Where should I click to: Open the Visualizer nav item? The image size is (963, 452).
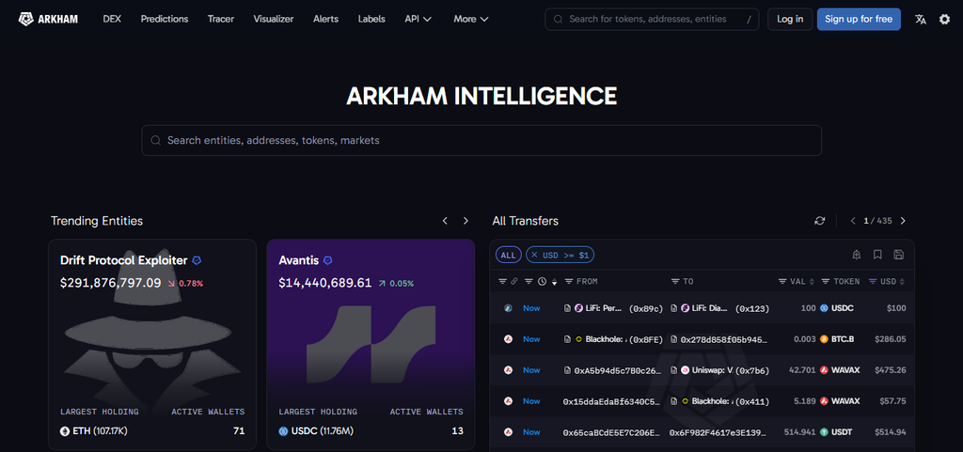274,19
